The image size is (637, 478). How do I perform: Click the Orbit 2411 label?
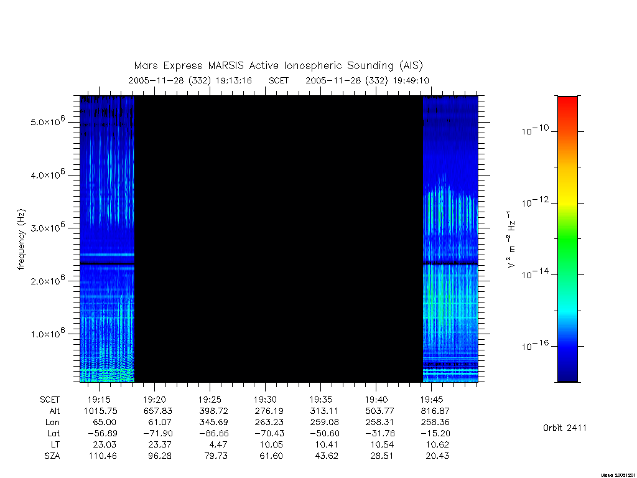pyautogui.click(x=565, y=428)
